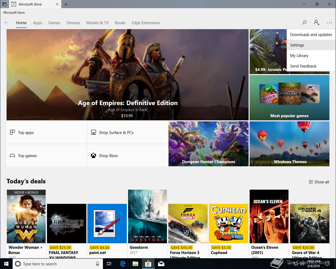The image size is (336, 269).
Task: Go back with the back arrow
Action: pyautogui.click(x=7, y=23)
